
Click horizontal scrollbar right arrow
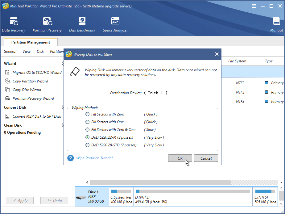point(281,182)
